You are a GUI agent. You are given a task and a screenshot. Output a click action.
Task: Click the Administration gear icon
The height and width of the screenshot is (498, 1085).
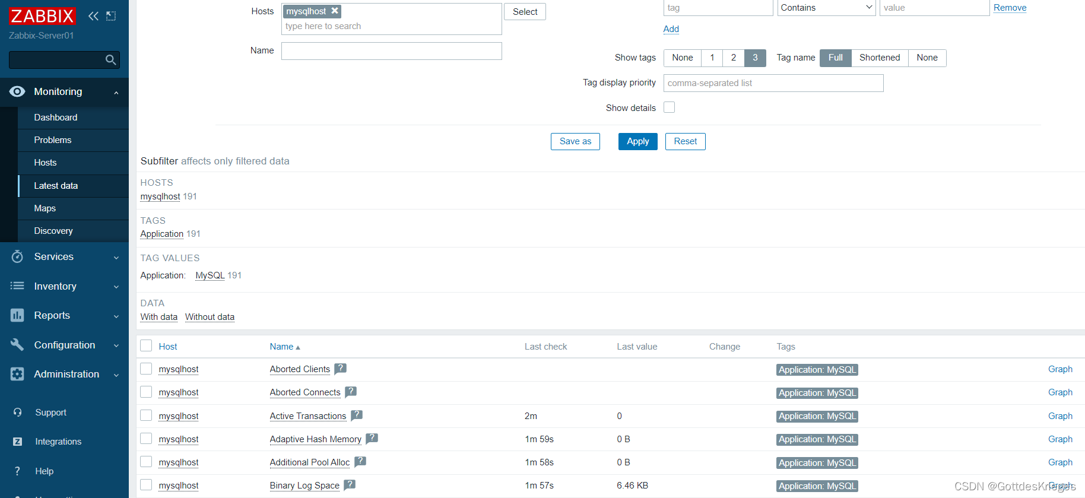(x=17, y=374)
